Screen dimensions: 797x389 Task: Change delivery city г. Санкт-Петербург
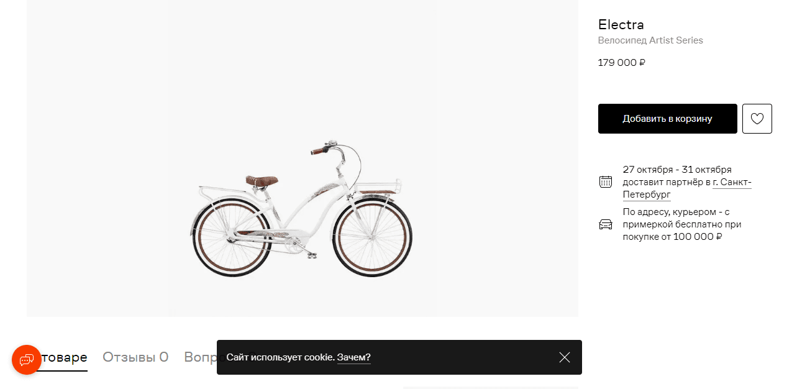click(x=686, y=188)
